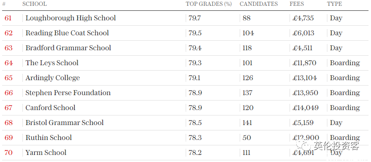Click rank number 70 in red
The height and width of the screenshot is (162, 371).
point(8,152)
